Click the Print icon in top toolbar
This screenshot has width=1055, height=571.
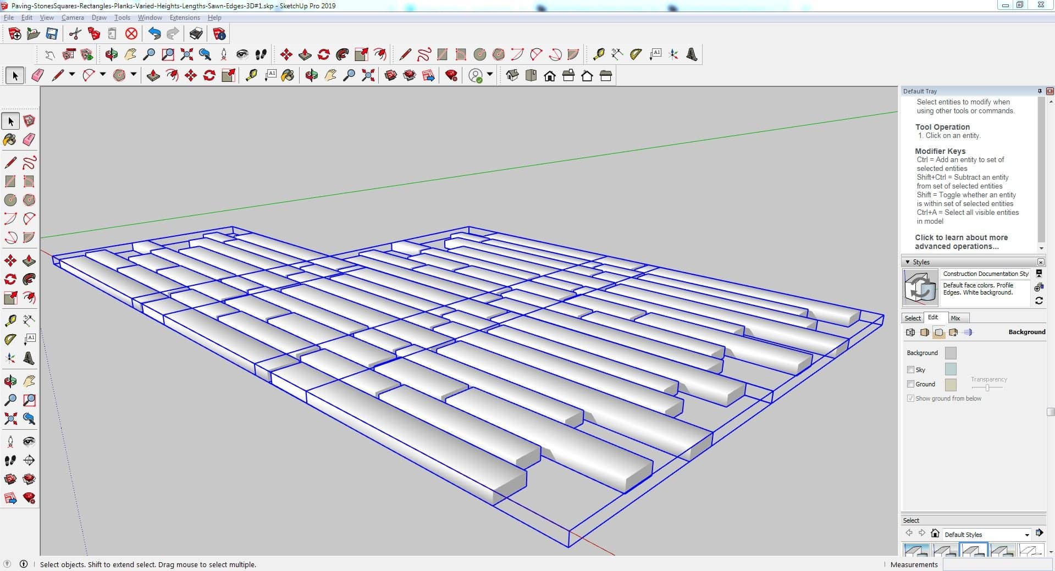[196, 34]
